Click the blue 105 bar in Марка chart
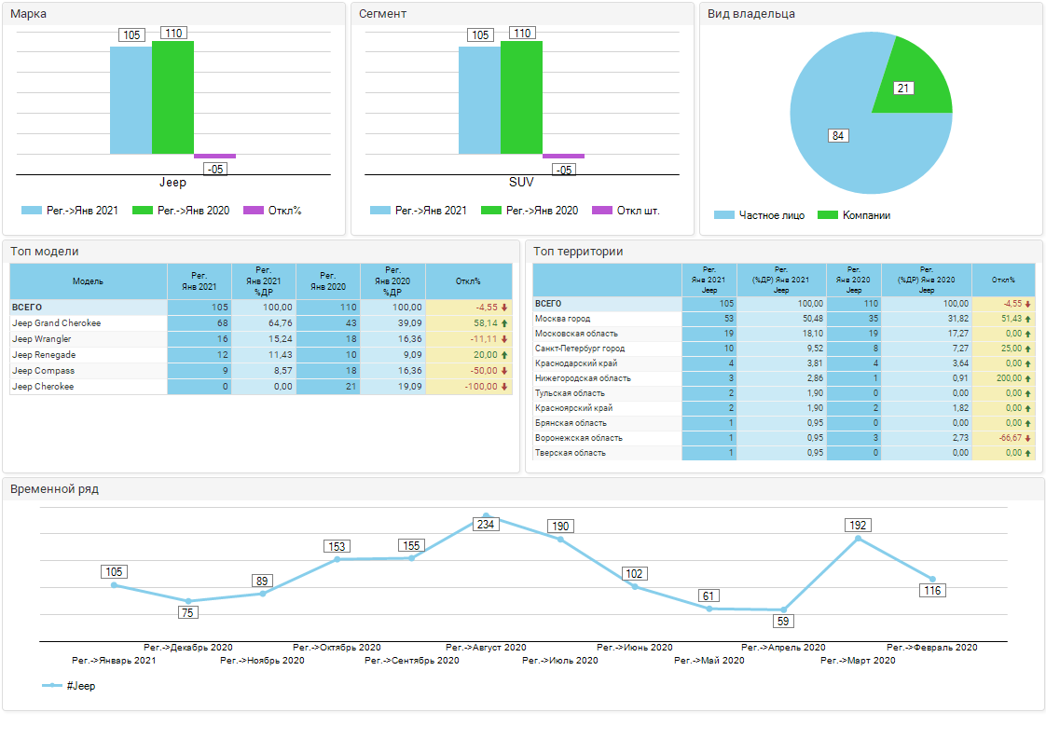The height and width of the screenshot is (739, 1046). (131, 101)
